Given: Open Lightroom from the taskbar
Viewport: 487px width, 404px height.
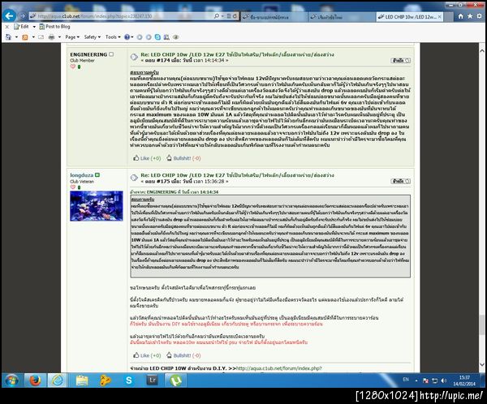Looking at the screenshot, I should (x=153, y=380).
